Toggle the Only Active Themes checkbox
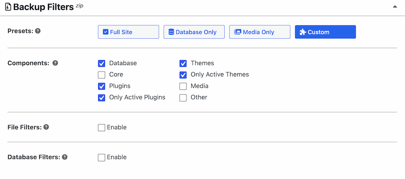The height and width of the screenshot is (179, 405). [183, 75]
